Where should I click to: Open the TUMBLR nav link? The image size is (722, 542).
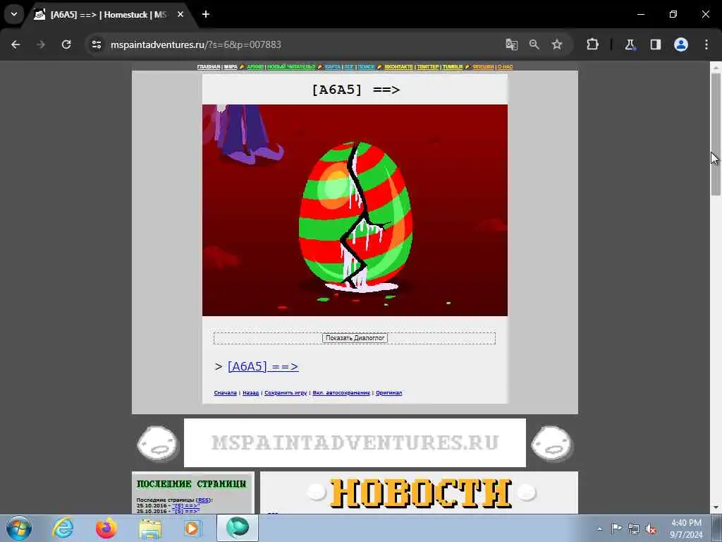point(453,67)
